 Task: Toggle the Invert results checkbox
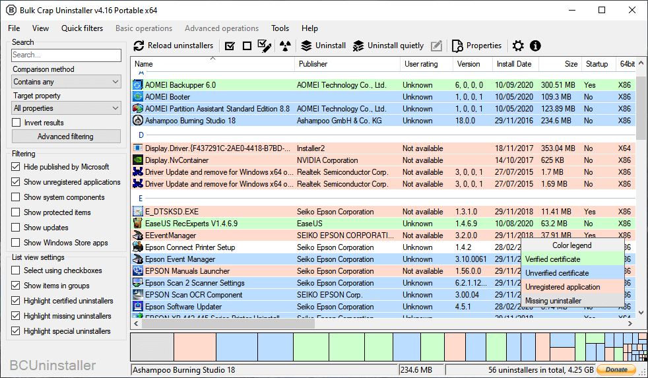click(16, 123)
